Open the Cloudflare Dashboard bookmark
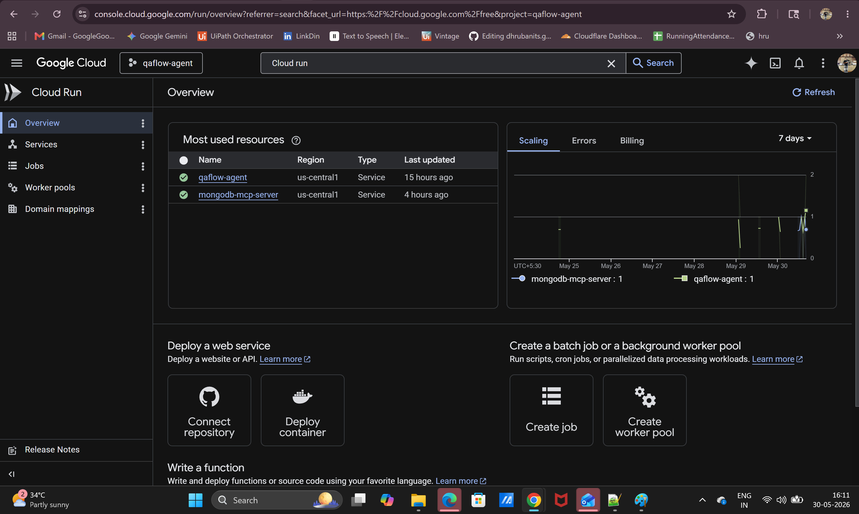This screenshot has width=859, height=514. click(602, 36)
